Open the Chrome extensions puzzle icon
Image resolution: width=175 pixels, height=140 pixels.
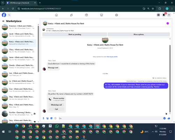click(x=160, y=9)
